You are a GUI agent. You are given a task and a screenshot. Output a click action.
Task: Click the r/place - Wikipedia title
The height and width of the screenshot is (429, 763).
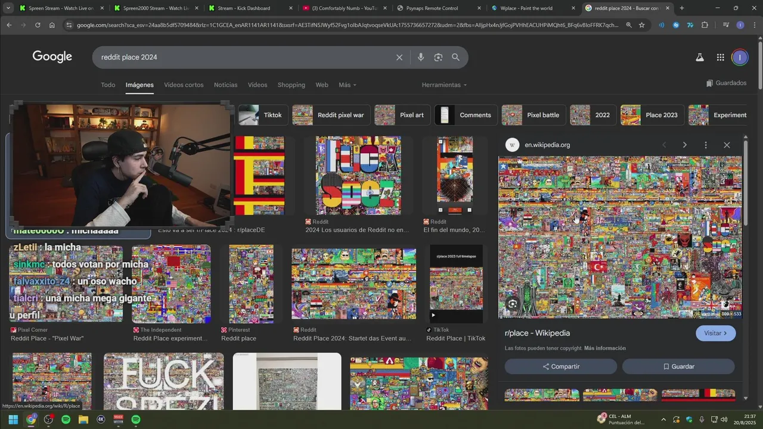[537, 333]
